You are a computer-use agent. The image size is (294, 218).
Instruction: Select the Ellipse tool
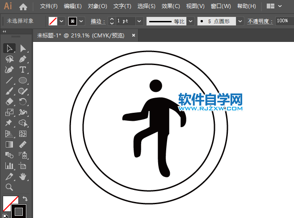pyautogui.click(x=23, y=80)
